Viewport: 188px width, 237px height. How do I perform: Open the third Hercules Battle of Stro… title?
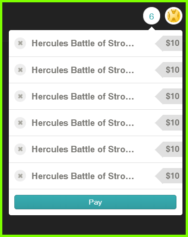(83, 96)
